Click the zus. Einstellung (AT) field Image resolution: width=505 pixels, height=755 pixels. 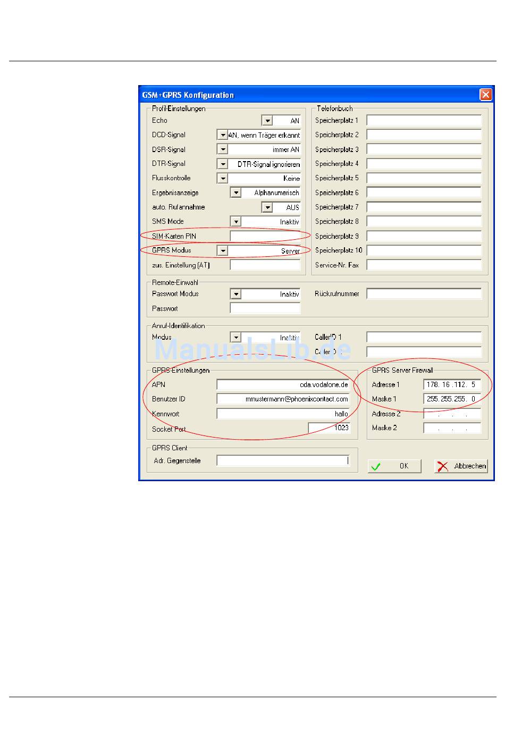coord(265,265)
